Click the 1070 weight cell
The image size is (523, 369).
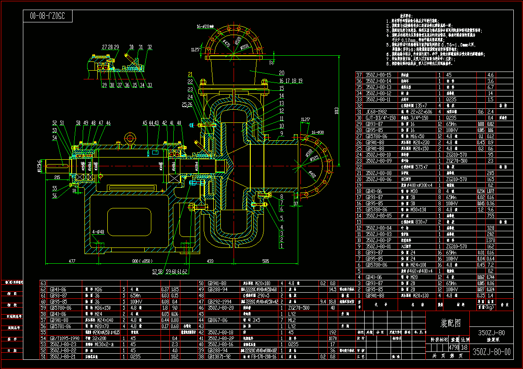pos(333,338)
